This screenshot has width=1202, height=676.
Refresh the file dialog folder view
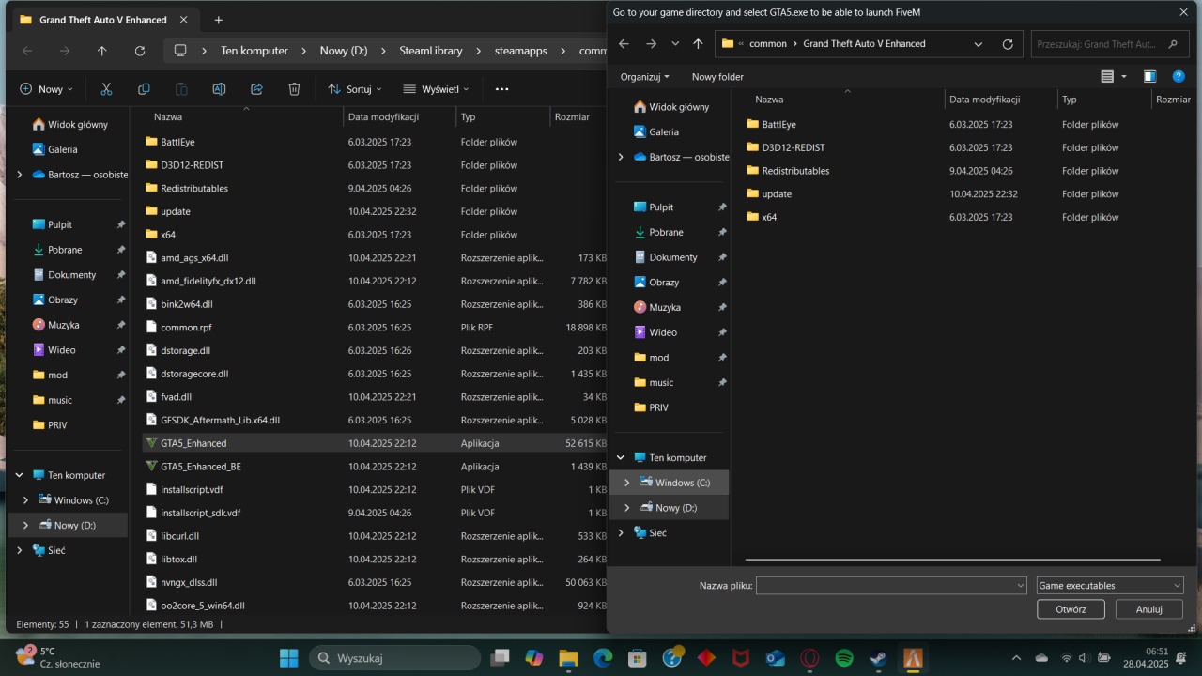1008,44
